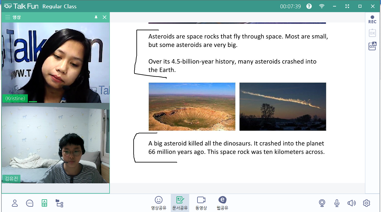Open the 영상 panel hamburger menu

[x=7, y=17]
